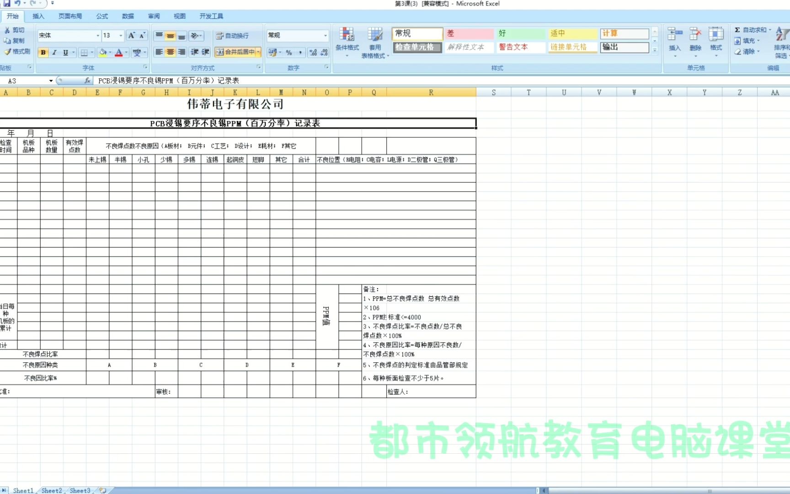Image resolution: width=790 pixels, height=494 pixels.
Task: Toggle align text left
Action: (x=159, y=52)
